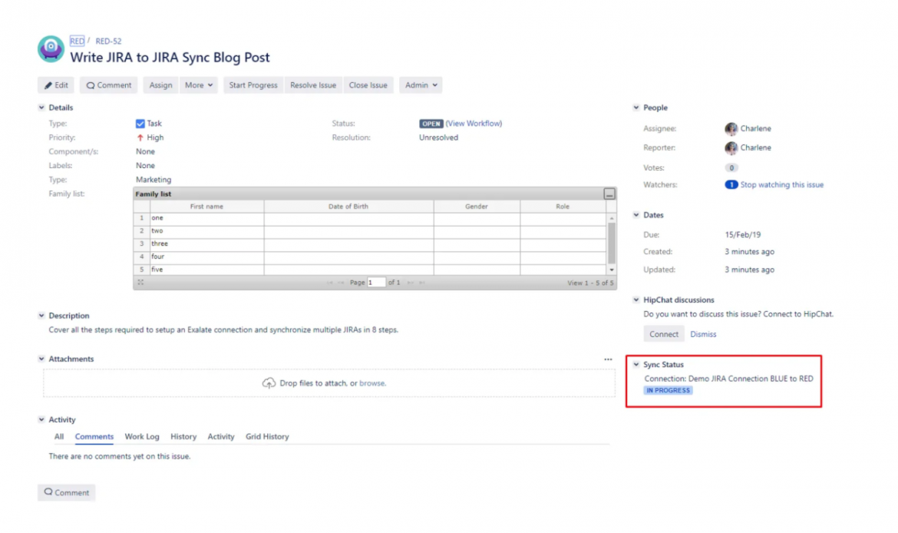898x533 pixels.
Task: Collapse the Details section
Action: (x=41, y=108)
